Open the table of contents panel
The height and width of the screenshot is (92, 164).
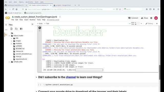tap(6, 25)
